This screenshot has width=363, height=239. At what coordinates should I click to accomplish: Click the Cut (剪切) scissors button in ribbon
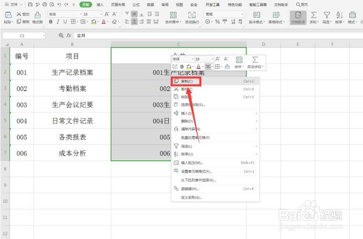[23, 14]
